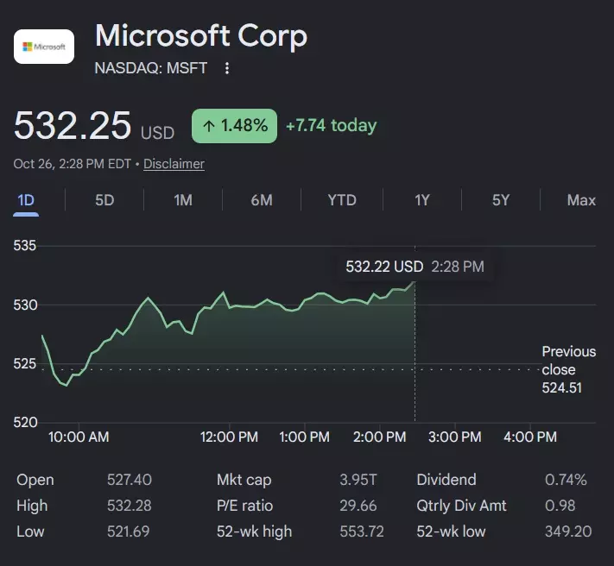Viewport: 614px width, 566px height.
Task: Switch to the 1Y time range
Action: click(422, 200)
